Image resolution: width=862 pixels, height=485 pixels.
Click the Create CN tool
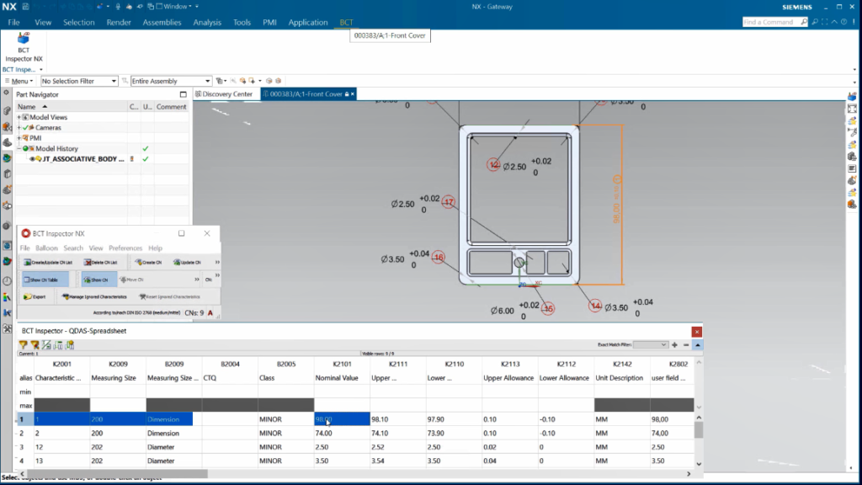[148, 263]
